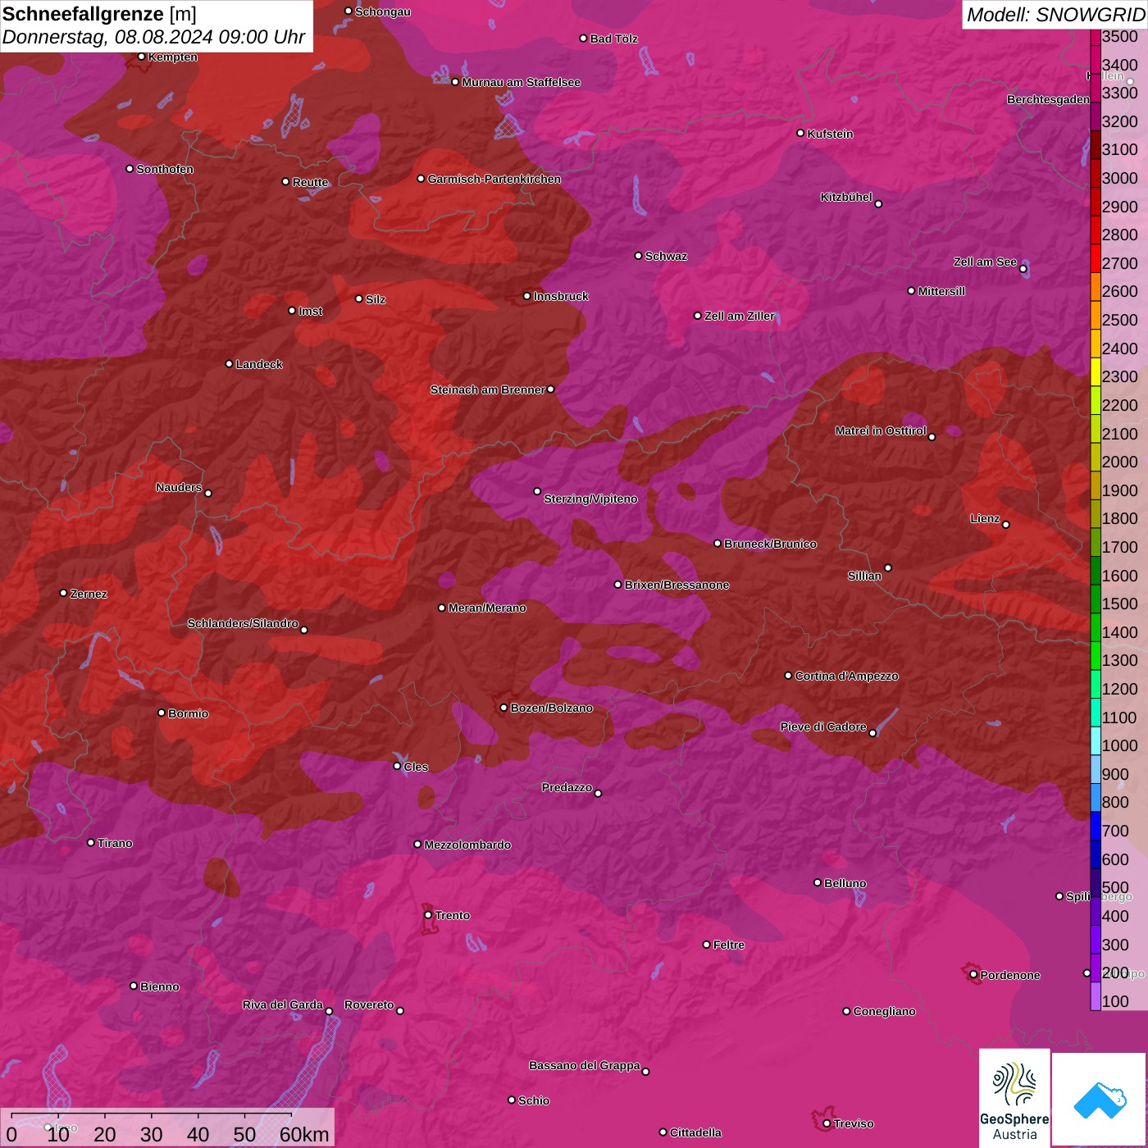The height and width of the screenshot is (1148, 1148).
Task: Click the Schlanders/Silandro label
Action: [x=243, y=623]
